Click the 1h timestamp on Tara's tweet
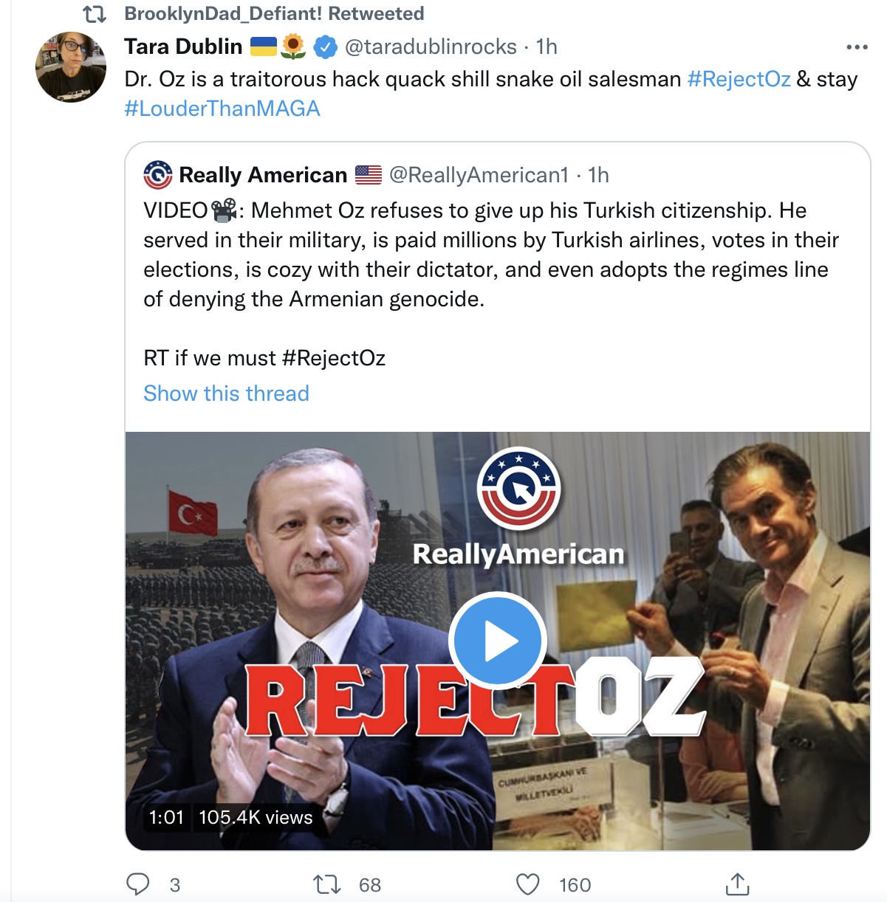 click(547, 47)
